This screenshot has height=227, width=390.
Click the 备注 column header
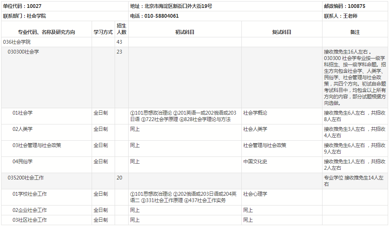pos(355,32)
